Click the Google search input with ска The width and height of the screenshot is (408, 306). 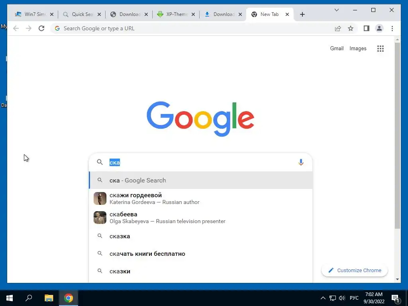(x=200, y=163)
